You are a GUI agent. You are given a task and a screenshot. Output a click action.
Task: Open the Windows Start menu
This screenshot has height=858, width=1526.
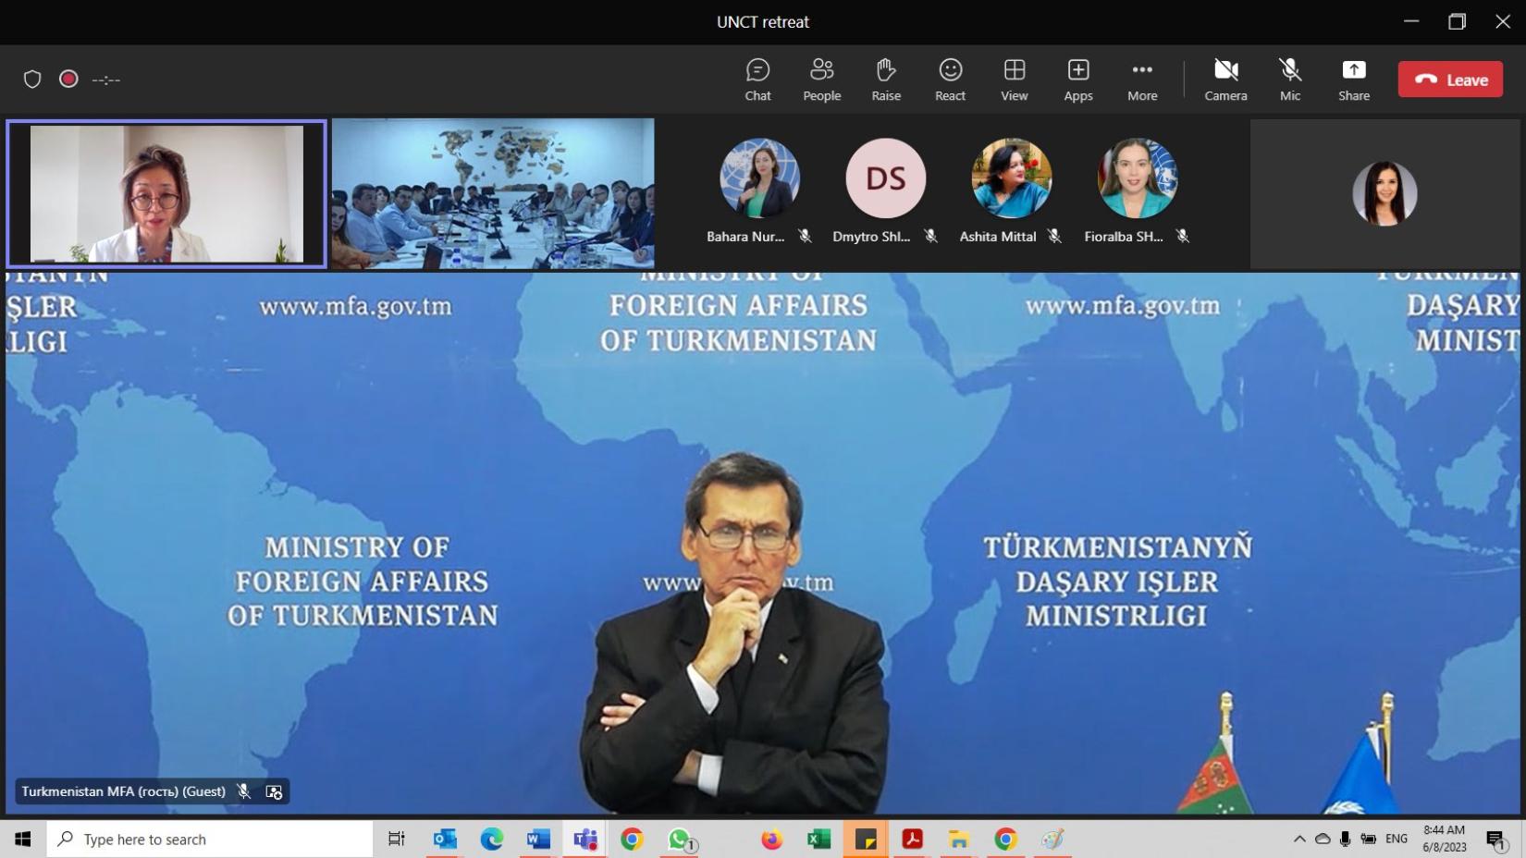tap(23, 839)
